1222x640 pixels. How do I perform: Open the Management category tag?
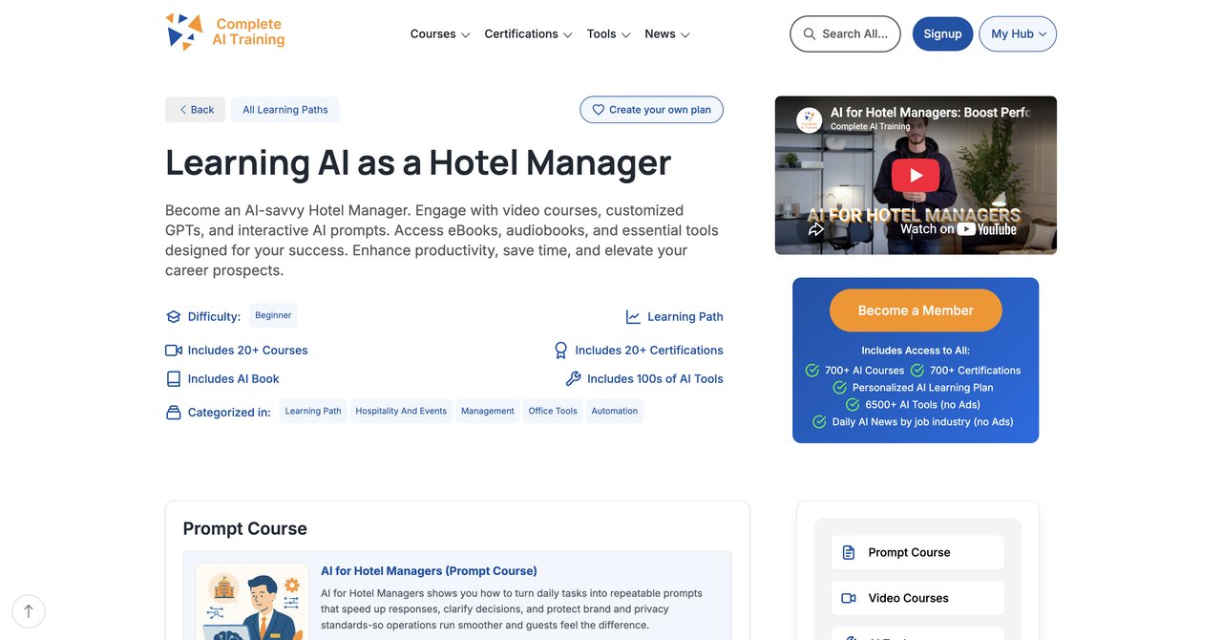[x=487, y=411]
